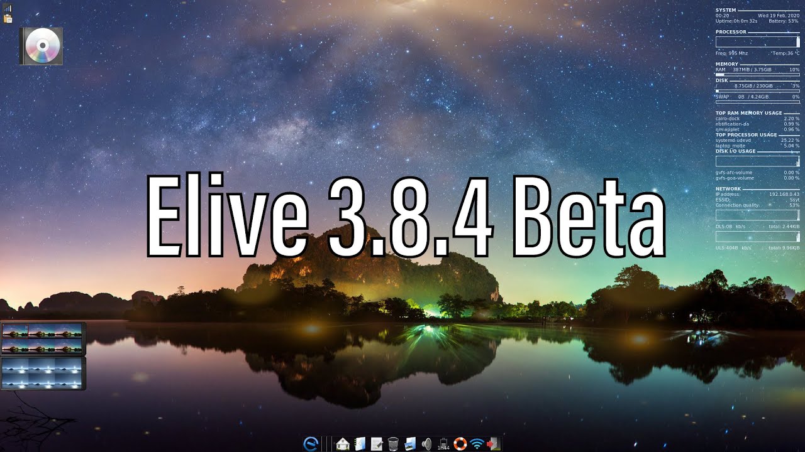Open the Elive main menu launcher in dock

pyautogui.click(x=311, y=444)
